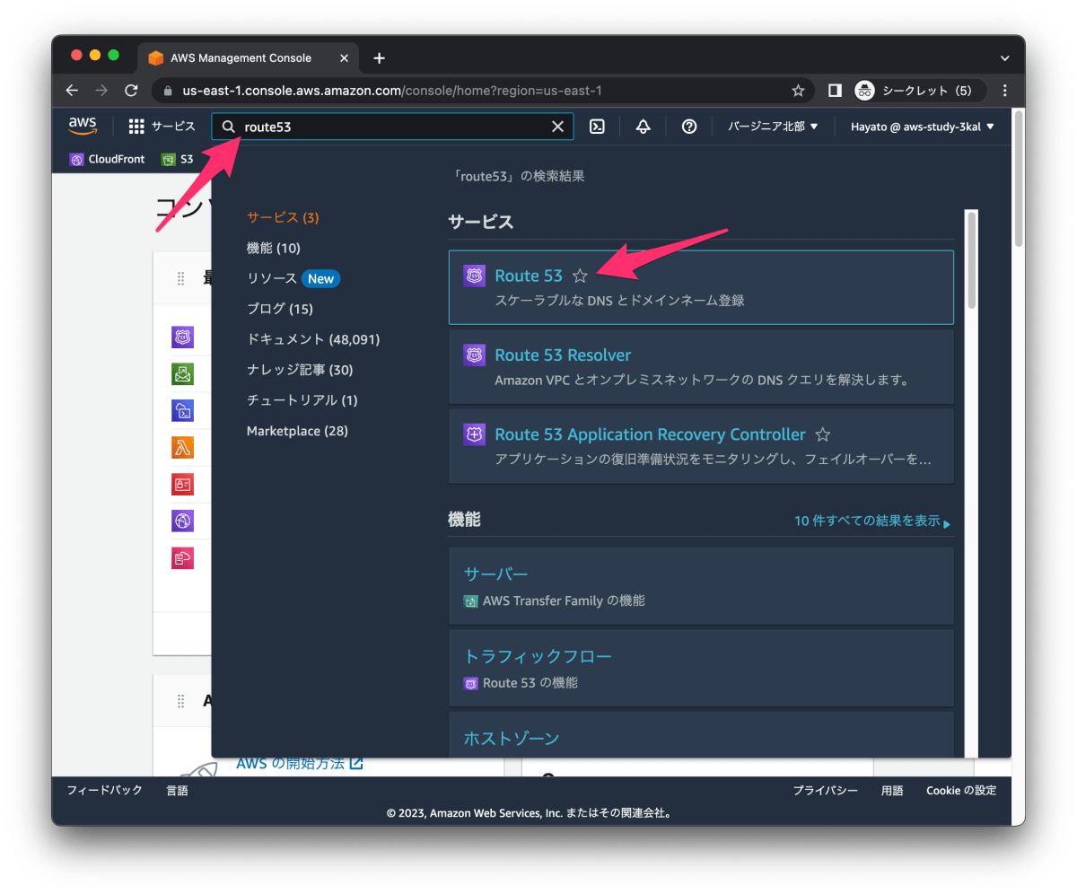Open the プライバシー footer link

(825, 791)
